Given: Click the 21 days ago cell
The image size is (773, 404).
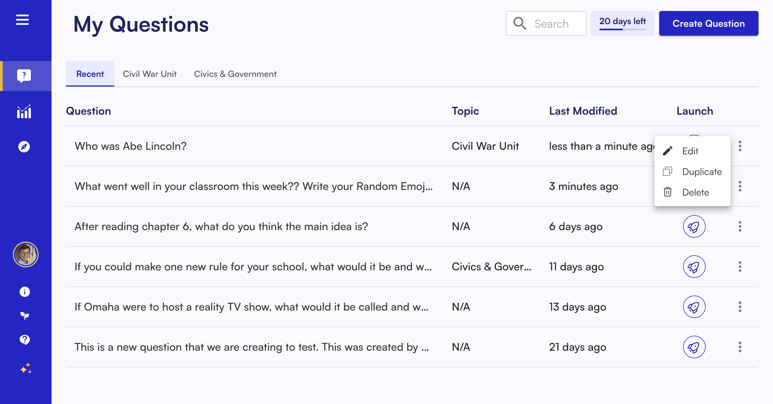Looking at the screenshot, I should (577, 347).
